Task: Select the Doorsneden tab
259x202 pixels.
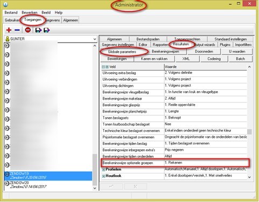Action: 204,52
